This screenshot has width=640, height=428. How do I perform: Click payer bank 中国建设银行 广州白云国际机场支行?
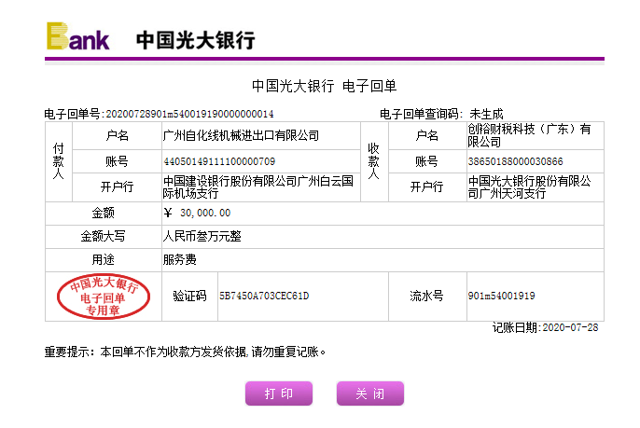pyautogui.click(x=257, y=186)
